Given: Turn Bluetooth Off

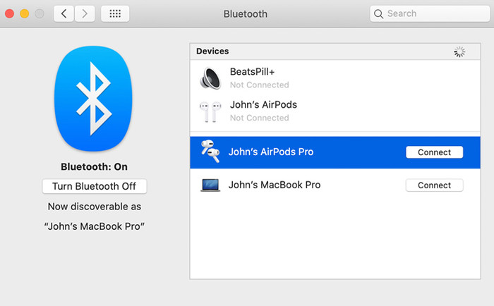Looking at the screenshot, I should click(94, 186).
